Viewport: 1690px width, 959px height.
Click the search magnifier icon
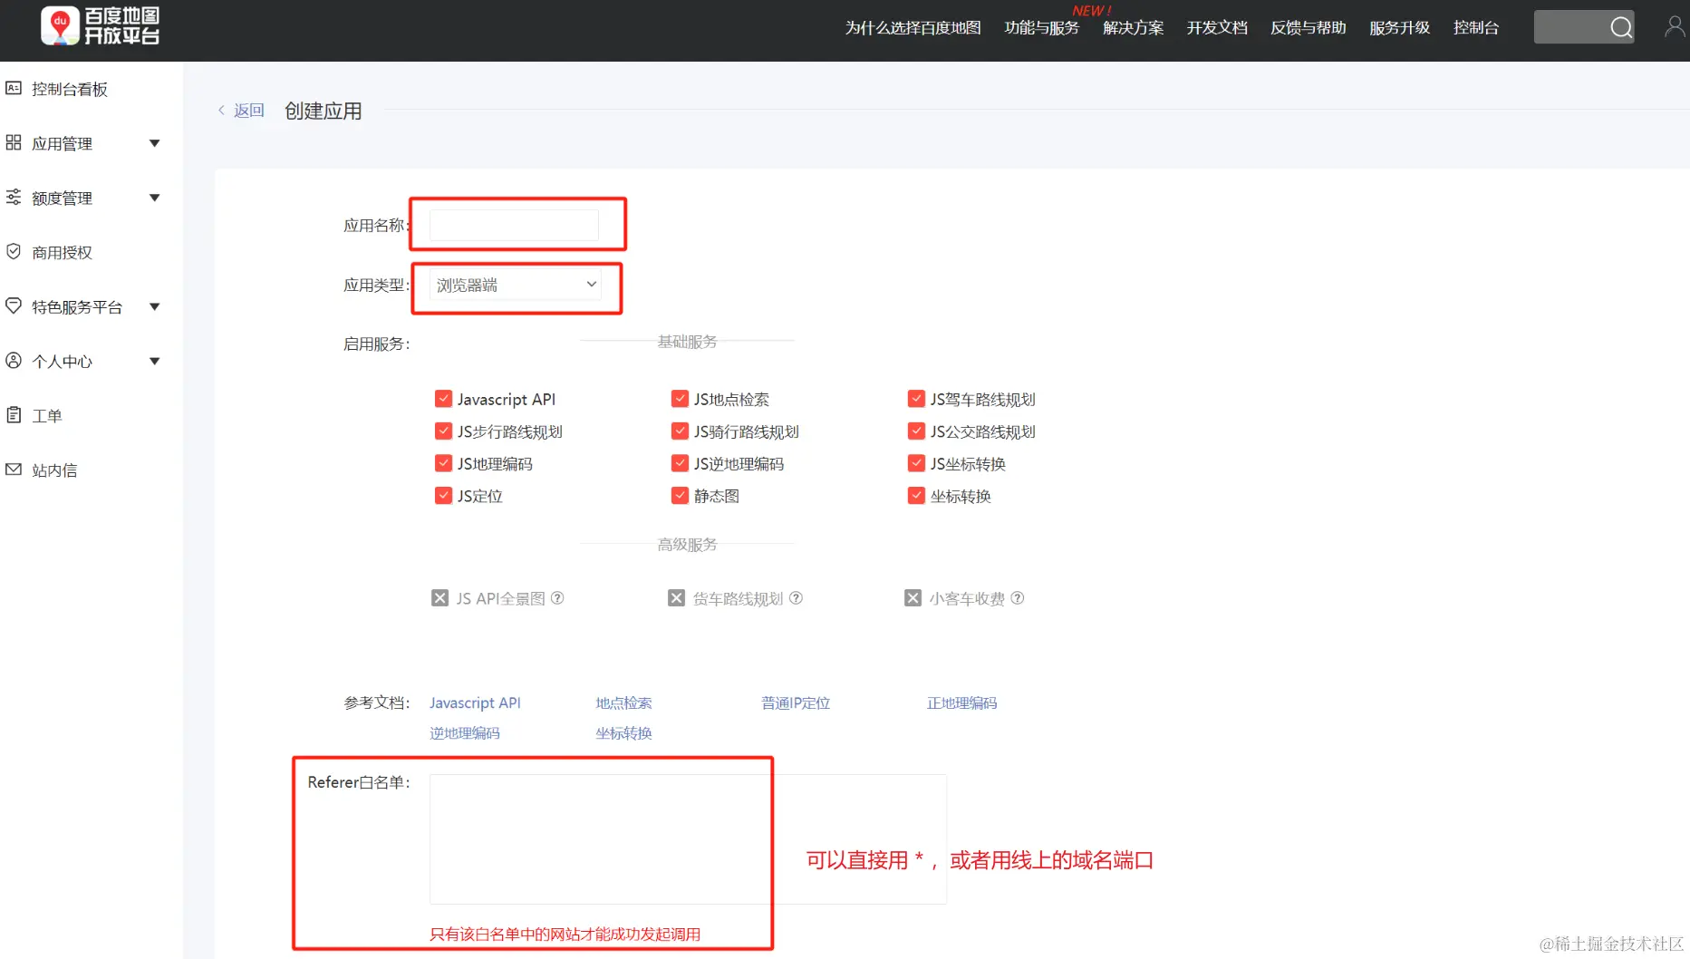[x=1621, y=27]
